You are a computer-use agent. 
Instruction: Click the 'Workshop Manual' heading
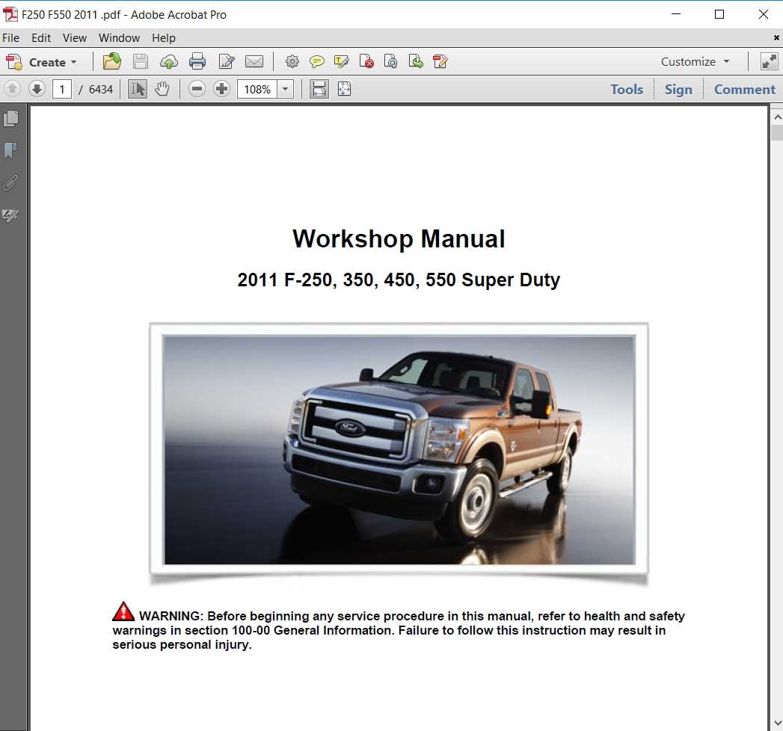click(x=399, y=238)
